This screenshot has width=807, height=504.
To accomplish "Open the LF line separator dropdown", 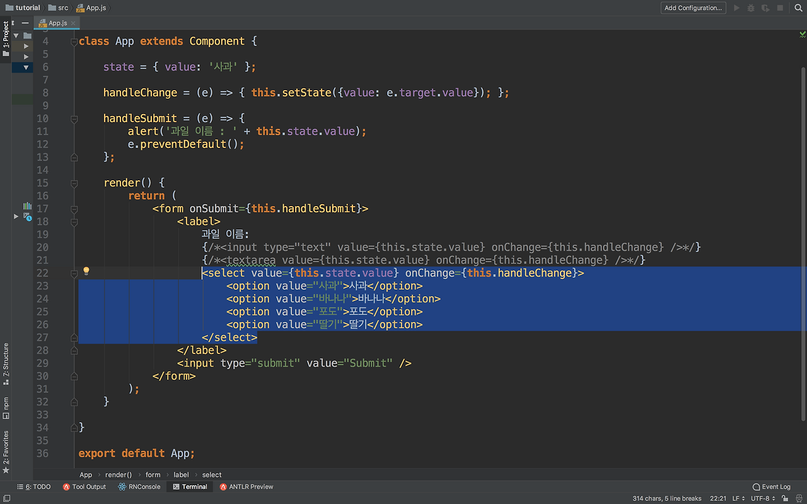I will tap(738, 498).
